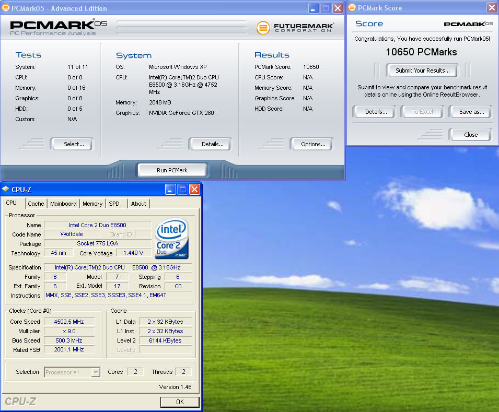Click the Microsoft Windows XP OS text
The width and height of the screenshot is (499, 412).
tap(178, 67)
